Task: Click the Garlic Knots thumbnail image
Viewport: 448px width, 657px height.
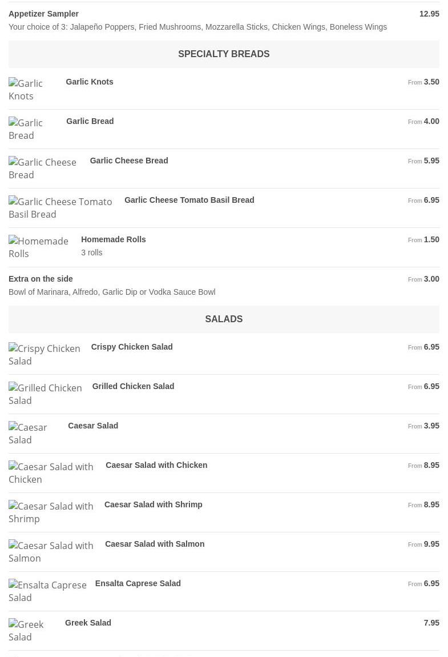Action: [31, 90]
